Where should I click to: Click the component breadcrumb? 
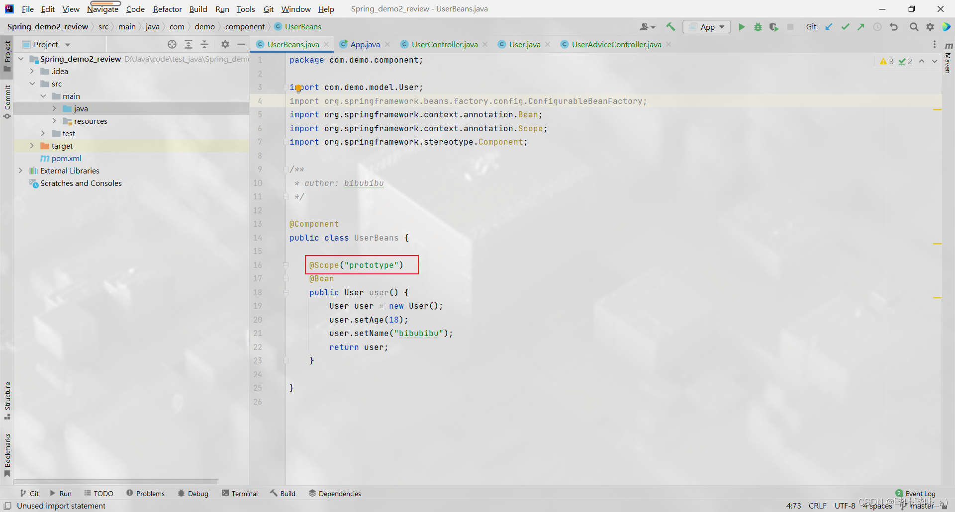tap(245, 26)
